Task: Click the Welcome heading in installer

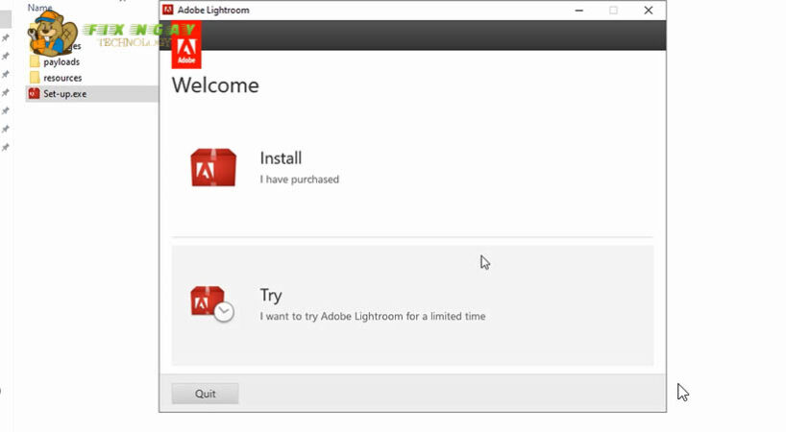Action: [x=215, y=85]
